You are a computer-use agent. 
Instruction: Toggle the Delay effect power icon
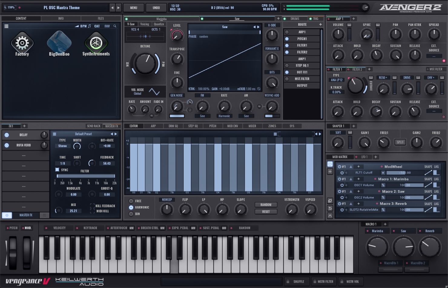point(7,135)
